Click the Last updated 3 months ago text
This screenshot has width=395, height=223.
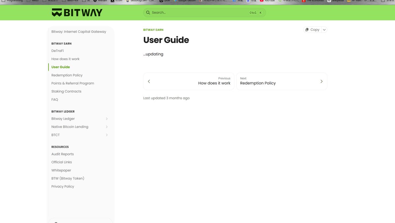click(x=166, y=98)
